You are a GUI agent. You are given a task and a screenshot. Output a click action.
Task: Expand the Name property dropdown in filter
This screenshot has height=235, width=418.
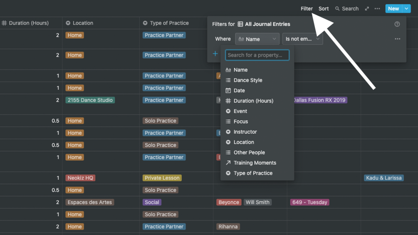pos(257,39)
